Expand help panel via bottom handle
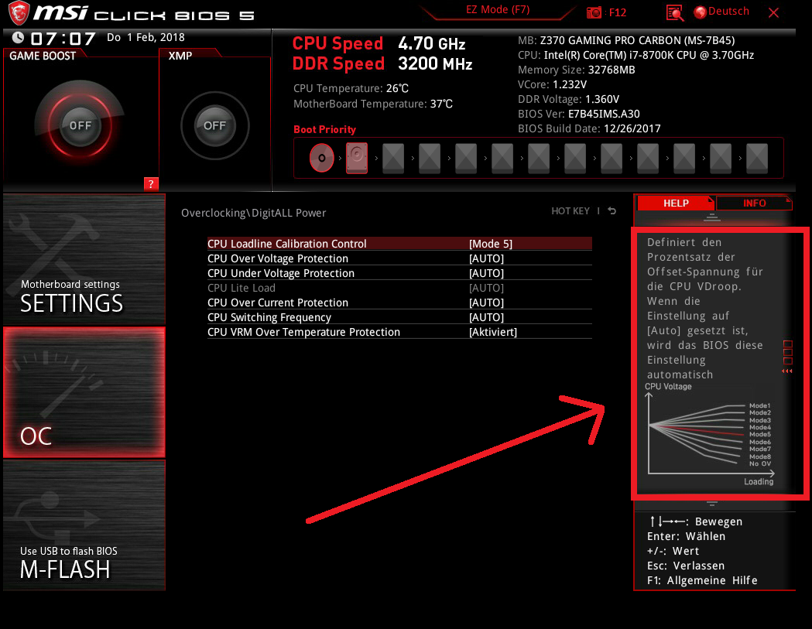The image size is (812, 629). pyautogui.click(x=712, y=503)
